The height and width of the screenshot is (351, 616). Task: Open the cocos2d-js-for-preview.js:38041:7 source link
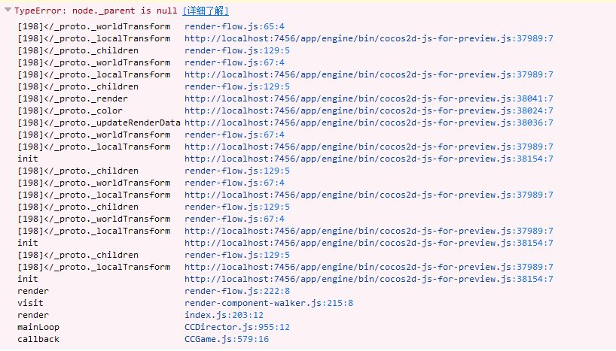click(368, 98)
